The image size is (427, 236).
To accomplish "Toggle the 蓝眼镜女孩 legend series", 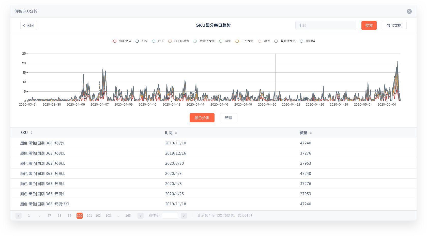I will [284, 41].
